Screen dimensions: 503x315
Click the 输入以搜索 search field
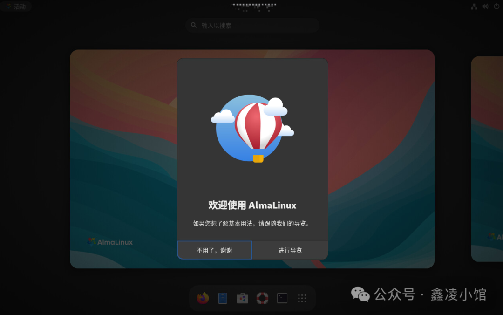tap(251, 25)
